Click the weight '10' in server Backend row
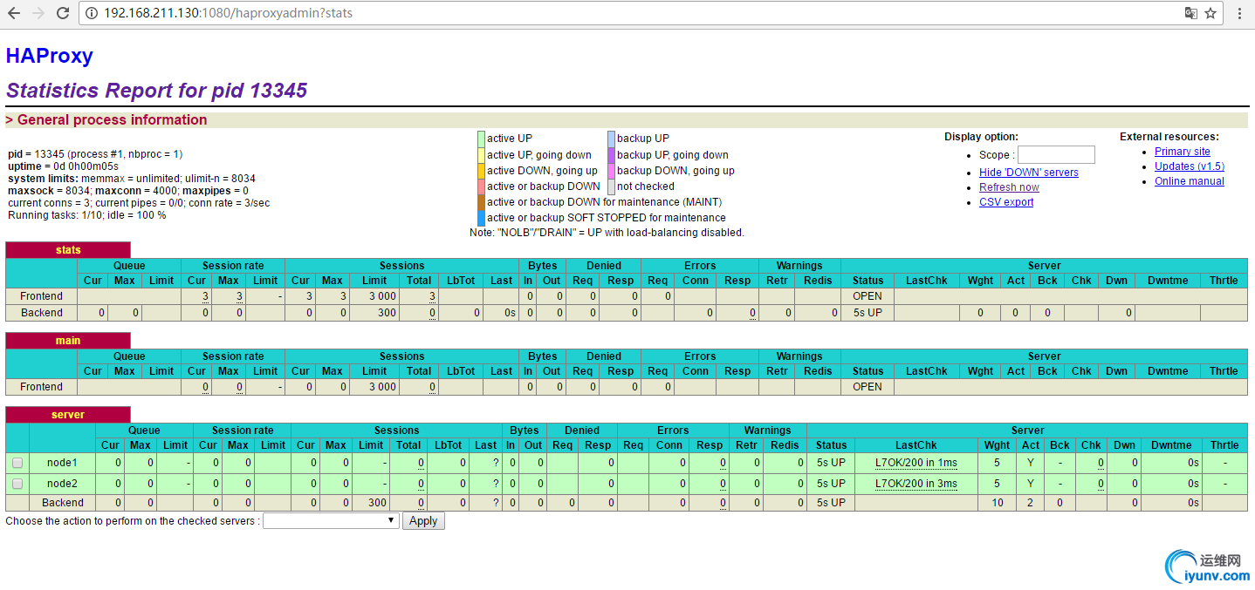This screenshot has height=590, width=1255. (998, 503)
